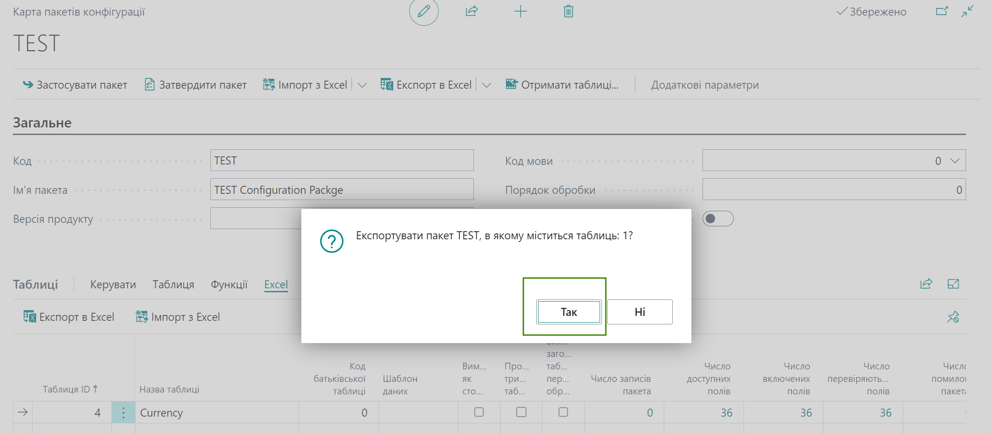Screen dimensions: 991x434
Task: Click the trash delete icon
Action: coord(568,11)
